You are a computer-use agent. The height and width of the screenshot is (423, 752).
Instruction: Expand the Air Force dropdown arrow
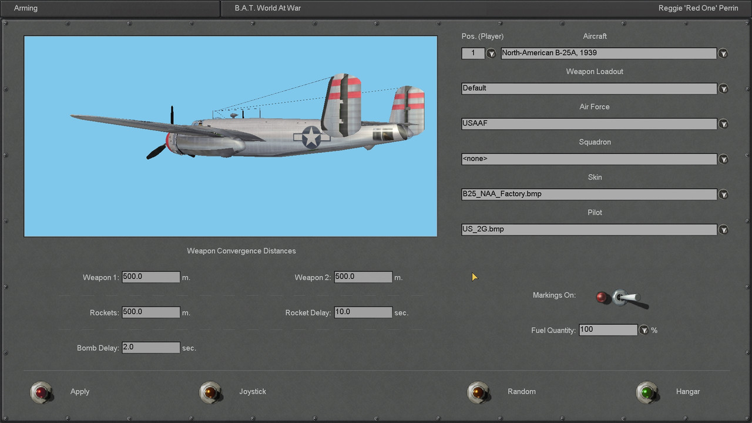coord(723,124)
